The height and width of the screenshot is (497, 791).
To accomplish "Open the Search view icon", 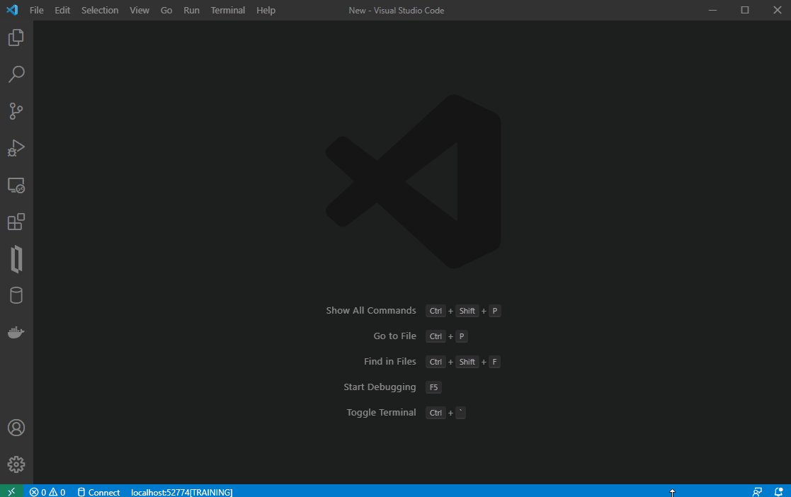I will (x=16, y=74).
